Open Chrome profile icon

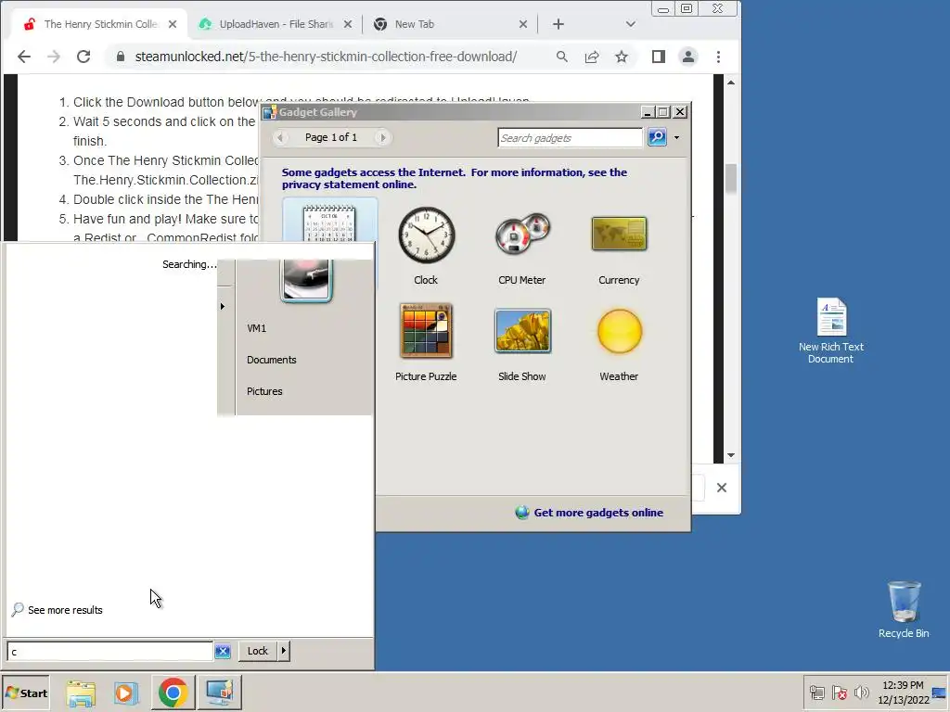[x=688, y=57]
